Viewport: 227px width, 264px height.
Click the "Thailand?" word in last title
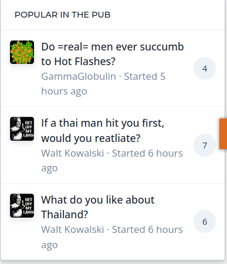pyautogui.click(x=65, y=215)
